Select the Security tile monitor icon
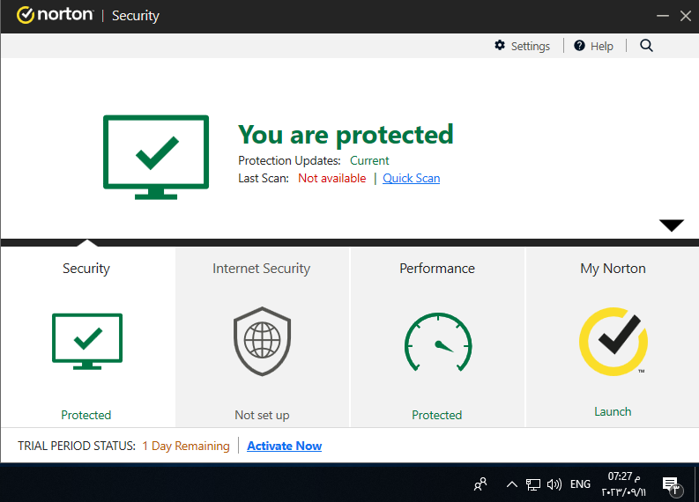Screen dimensions: 699x502 pyautogui.click(x=87, y=341)
